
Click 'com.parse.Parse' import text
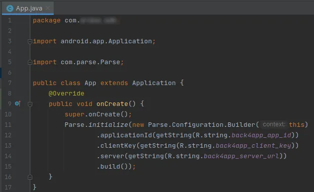(x=90, y=62)
